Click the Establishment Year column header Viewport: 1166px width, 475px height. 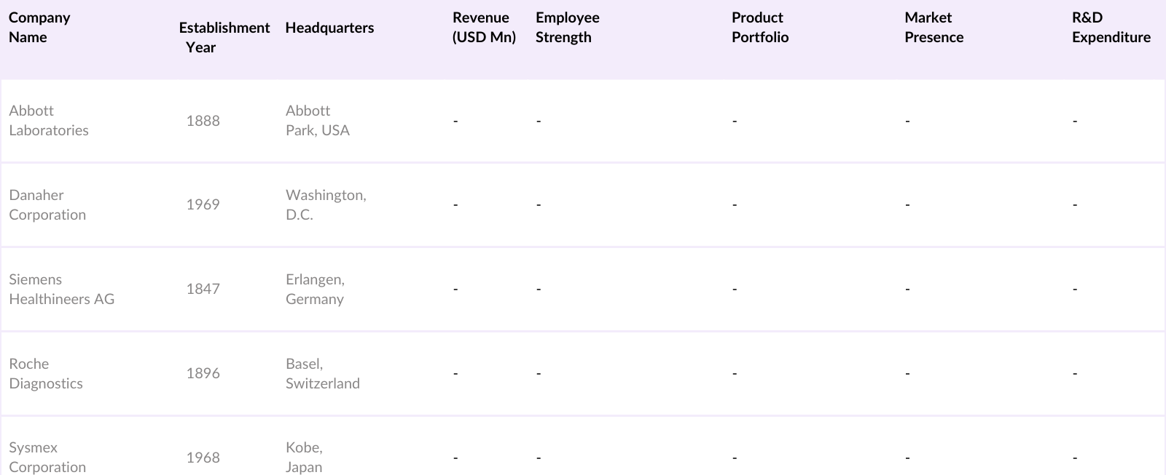pyautogui.click(x=224, y=37)
